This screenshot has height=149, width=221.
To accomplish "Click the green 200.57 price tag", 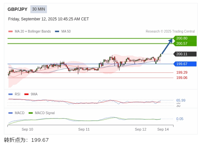I will coord(185,43).
